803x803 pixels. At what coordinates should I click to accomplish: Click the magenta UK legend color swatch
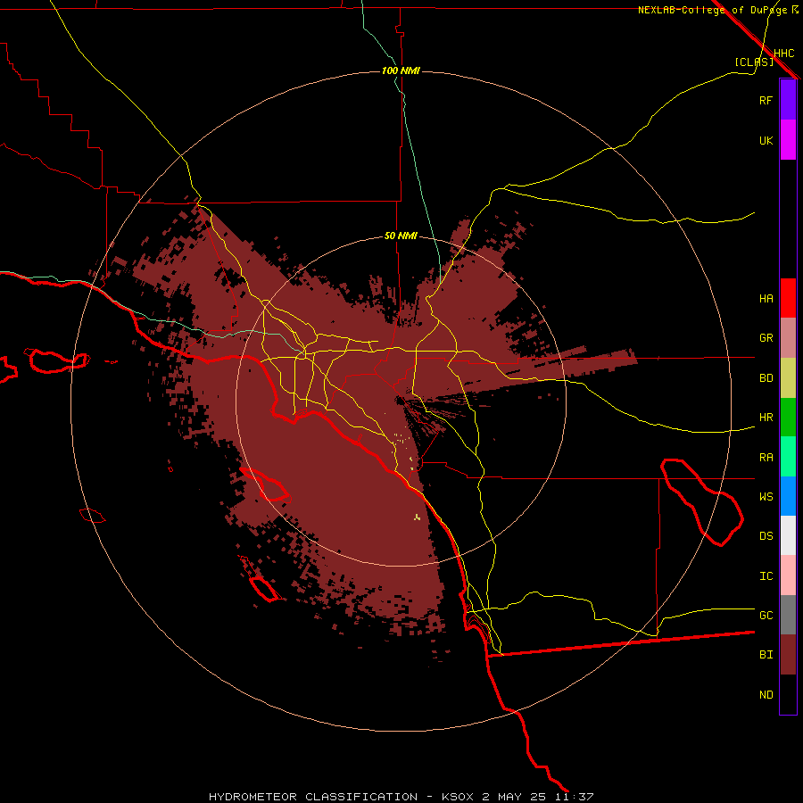click(788, 140)
